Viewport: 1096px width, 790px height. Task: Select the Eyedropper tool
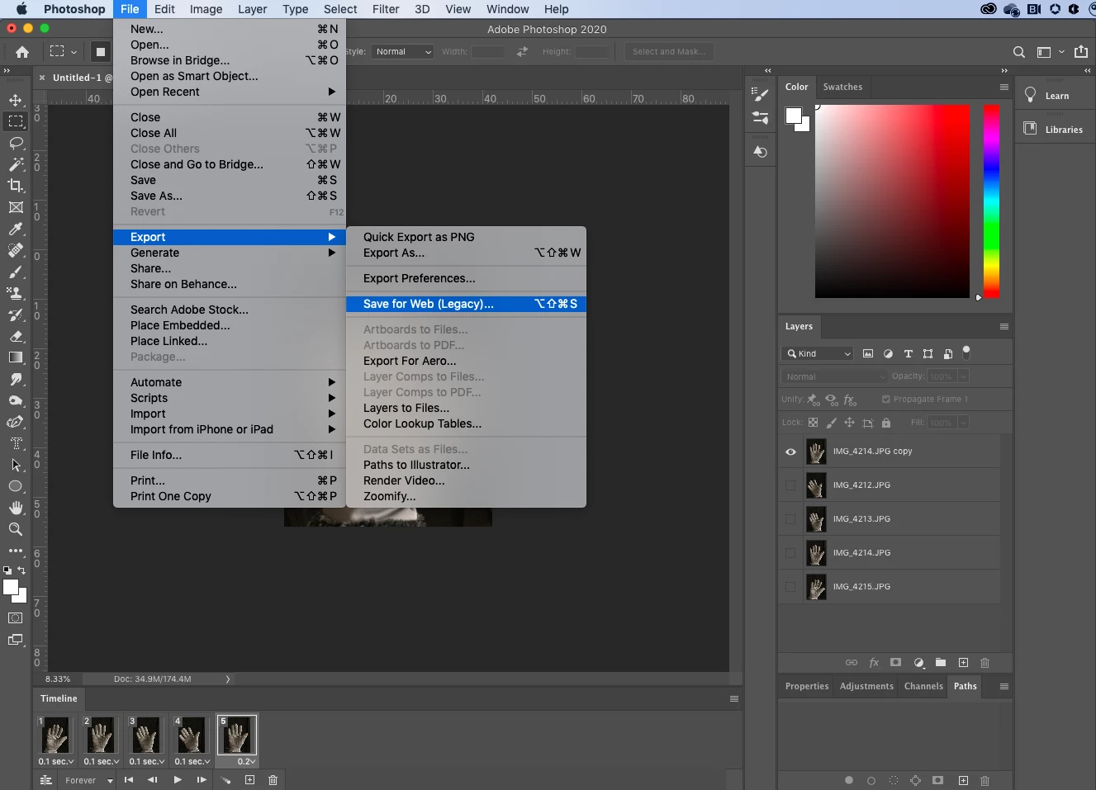(16, 229)
